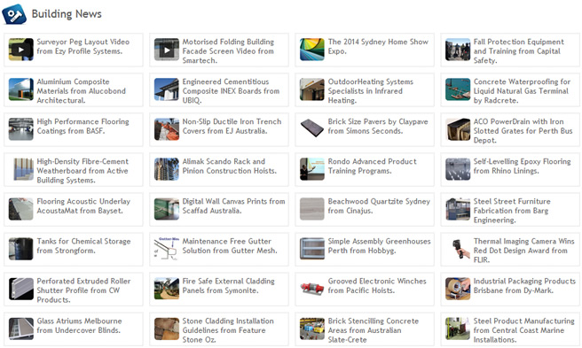Screen dimensions: 582x348
Task: Click the Ductile Iron Trench Covers thumbnail
Action: pyautogui.click(x=167, y=129)
